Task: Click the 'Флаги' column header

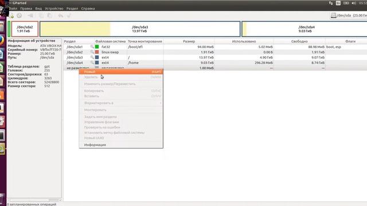Action: pyautogui.click(x=346, y=41)
